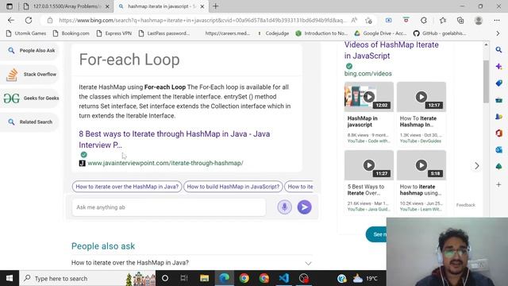Image resolution: width=508 pixels, height=286 pixels.
Task: Play the 5 Best Ways to Iterate video
Action: tap(368, 165)
